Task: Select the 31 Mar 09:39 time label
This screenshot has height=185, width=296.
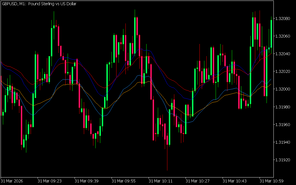Action: point(86,181)
